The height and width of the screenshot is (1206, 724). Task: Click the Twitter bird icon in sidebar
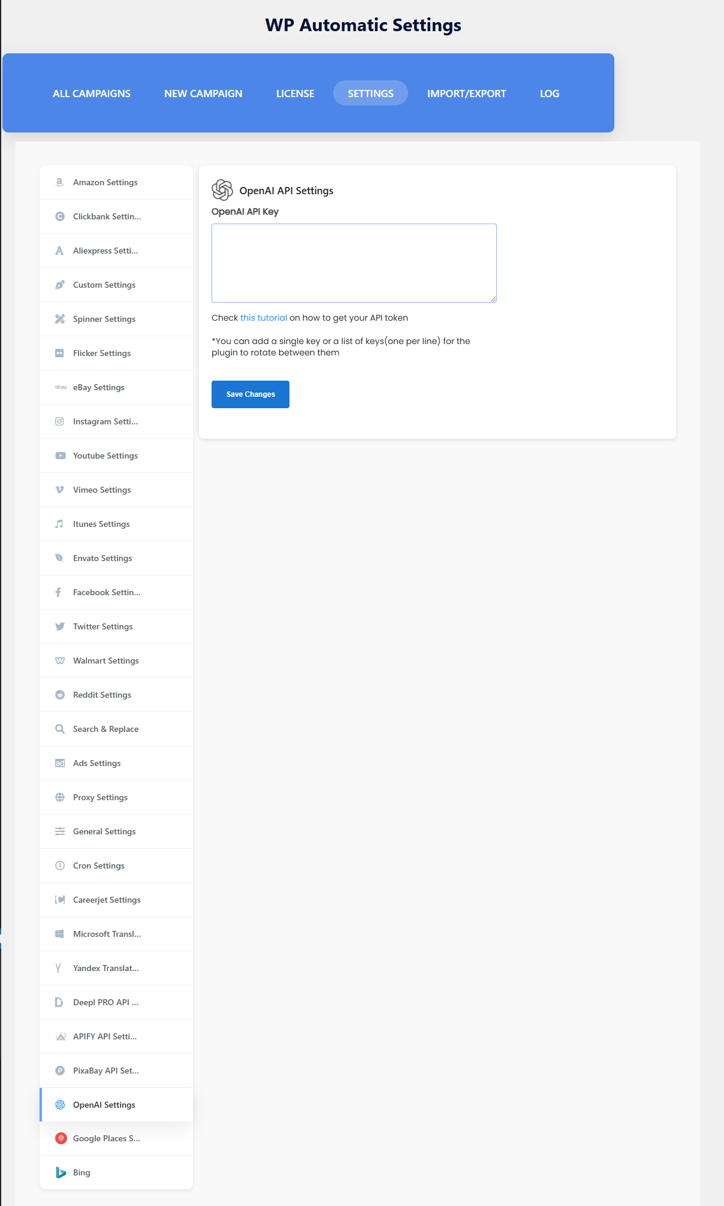click(60, 626)
